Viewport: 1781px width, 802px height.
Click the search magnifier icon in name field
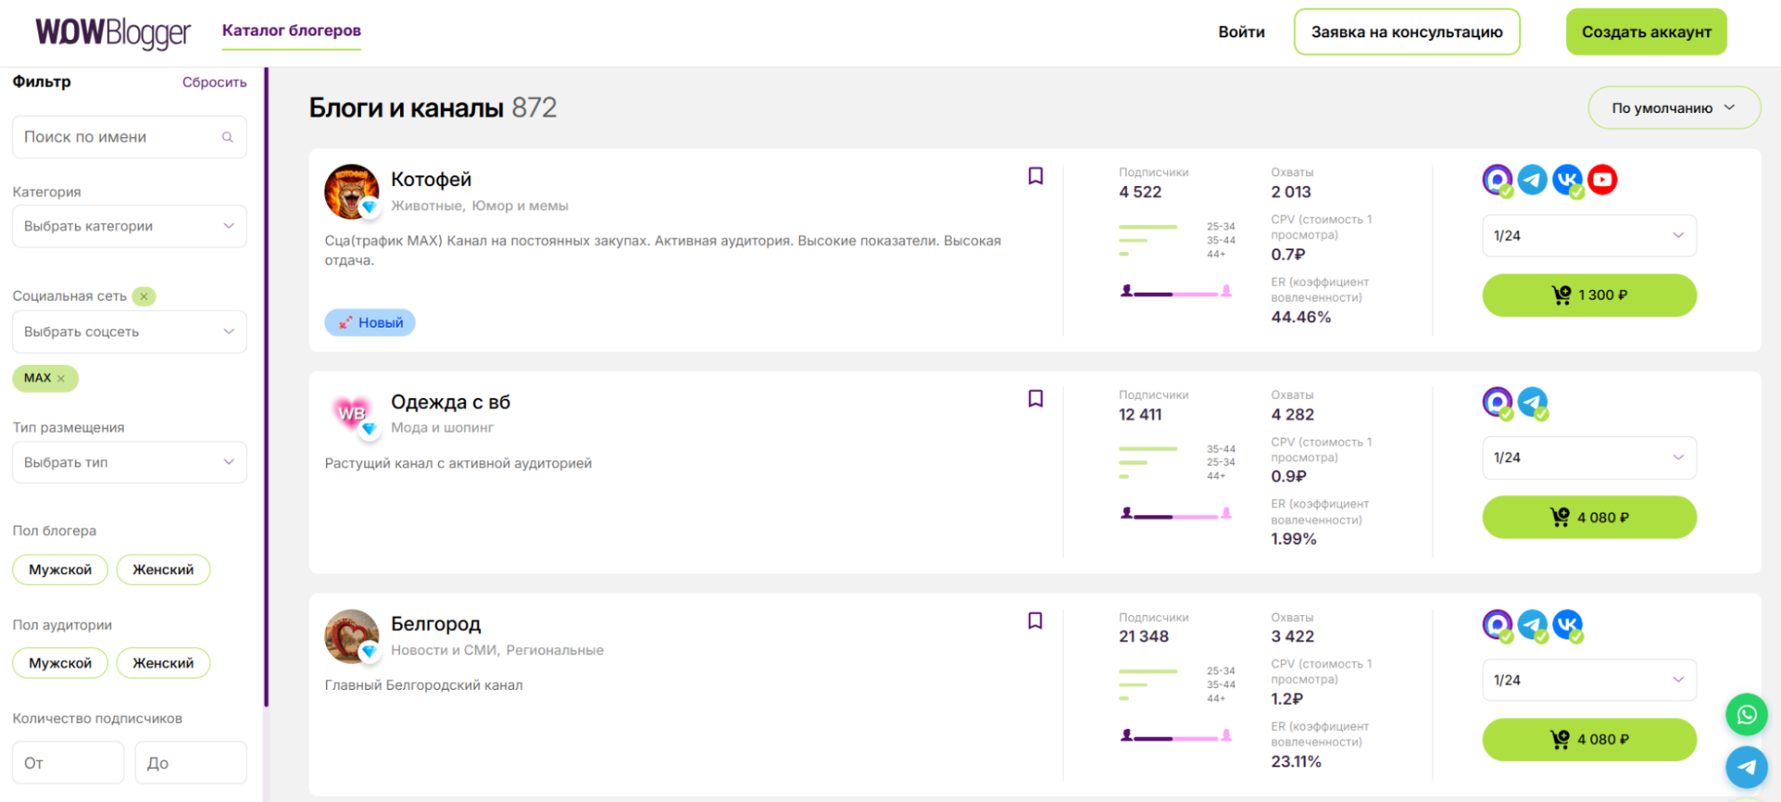pyautogui.click(x=227, y=137)
